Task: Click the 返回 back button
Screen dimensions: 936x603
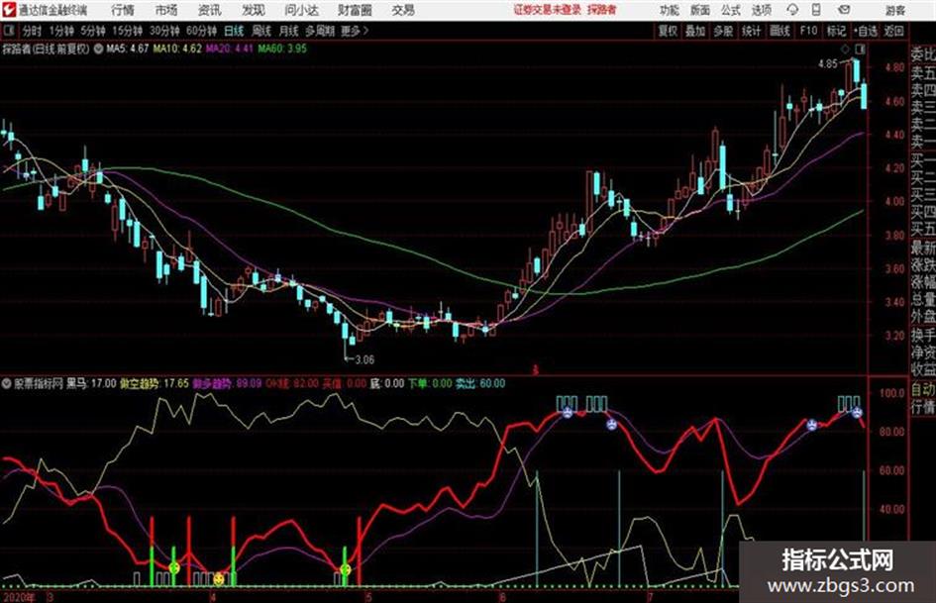Action: (x=893, y=31)
